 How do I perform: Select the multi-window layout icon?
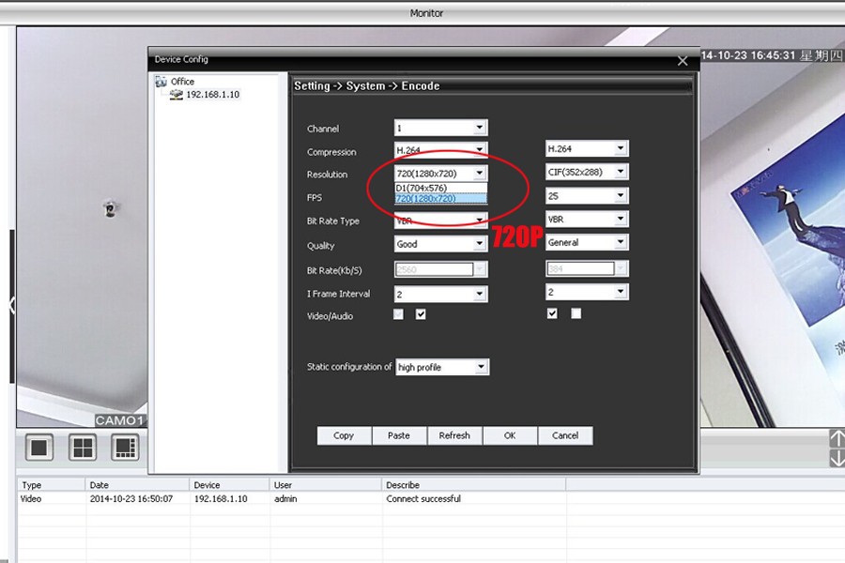click(x=125, y=448)
